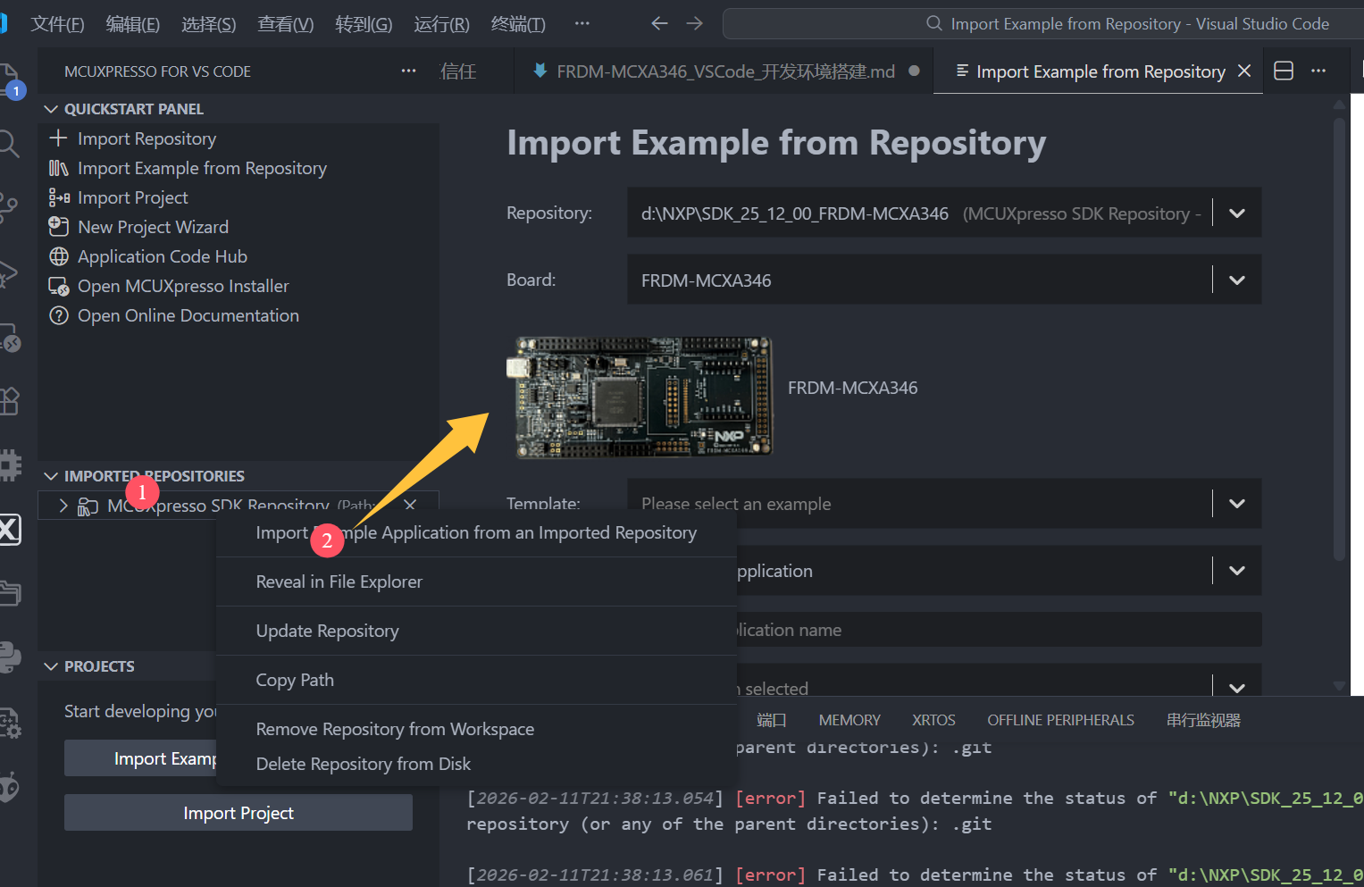Image resolution: width=1364 pixels, height=887 pixels.
Task: Choose Update Repository in context menu
Action: pos(476,631)
